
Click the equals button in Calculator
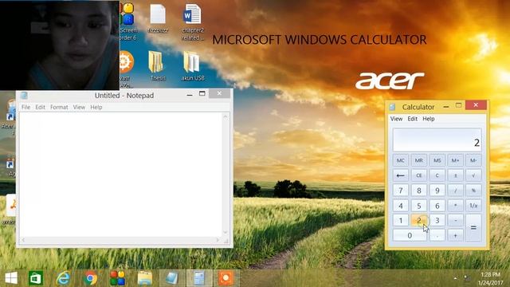pos(473,228)
